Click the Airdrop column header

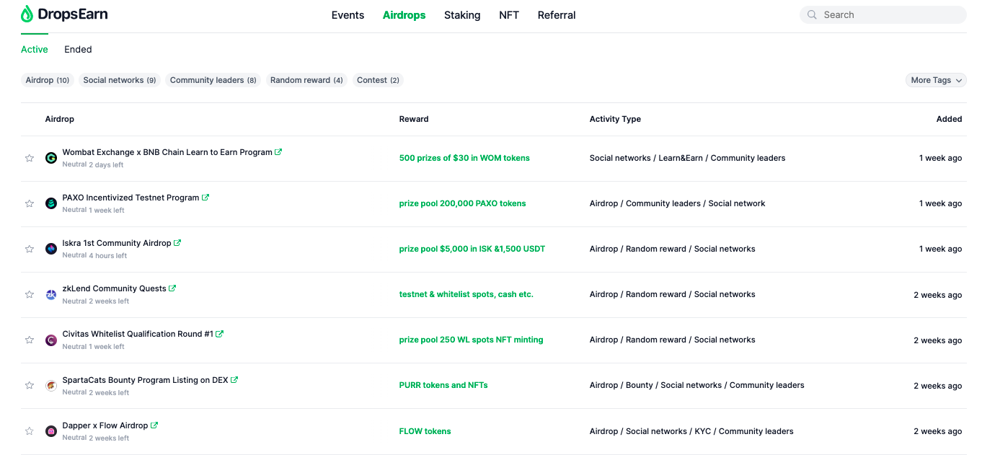pos(60,119)
